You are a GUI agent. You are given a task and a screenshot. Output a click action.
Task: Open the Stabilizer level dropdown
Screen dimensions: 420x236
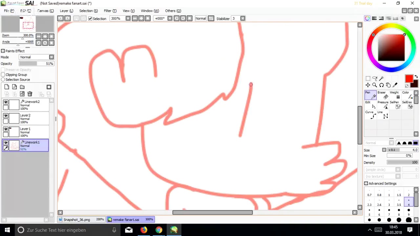point(242,18)
